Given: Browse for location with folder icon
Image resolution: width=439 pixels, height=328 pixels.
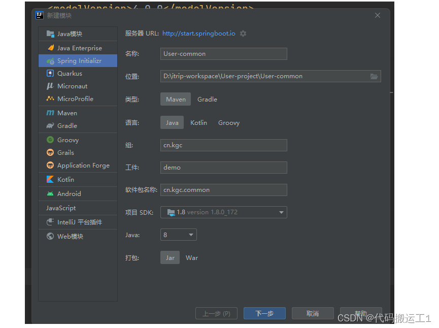Looking at the screenshot, I should [x=374, y=76].
